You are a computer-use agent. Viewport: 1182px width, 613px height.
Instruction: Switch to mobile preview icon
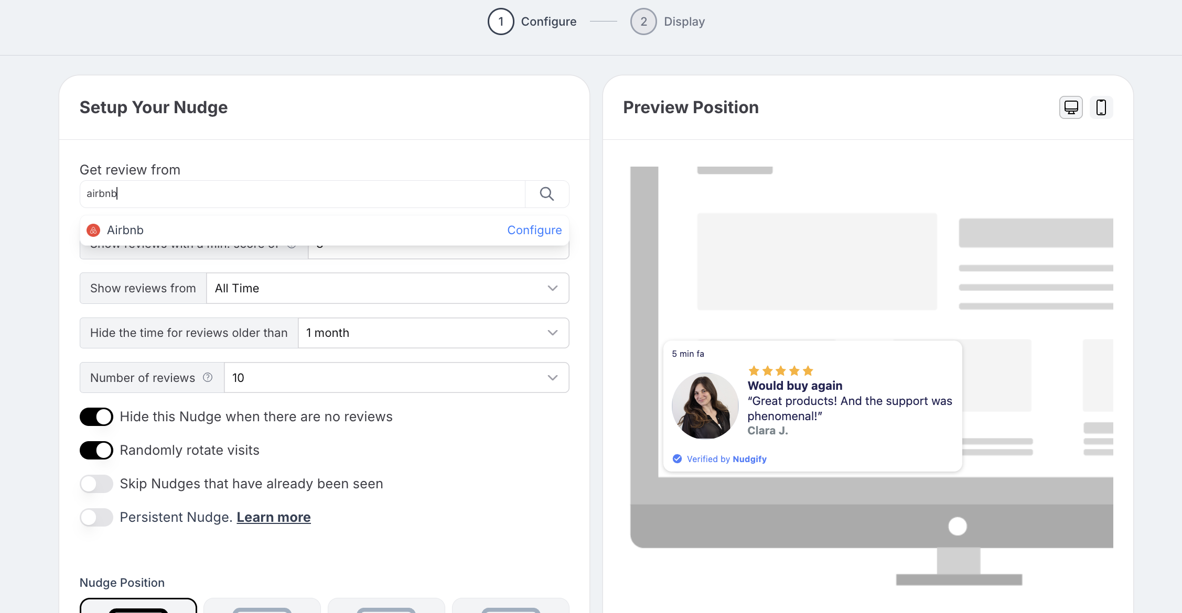click(1101, 107)
